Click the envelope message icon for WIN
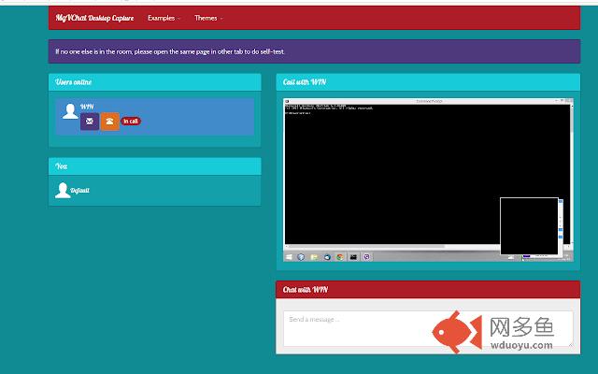Screen dimensions: 598x374 coord(90,122)
